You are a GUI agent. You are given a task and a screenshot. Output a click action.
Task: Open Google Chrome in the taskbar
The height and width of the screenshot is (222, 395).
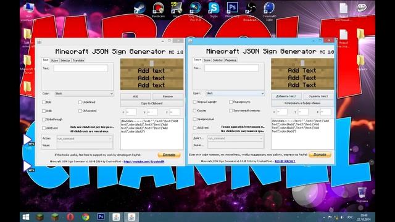(x=85, y=217)
